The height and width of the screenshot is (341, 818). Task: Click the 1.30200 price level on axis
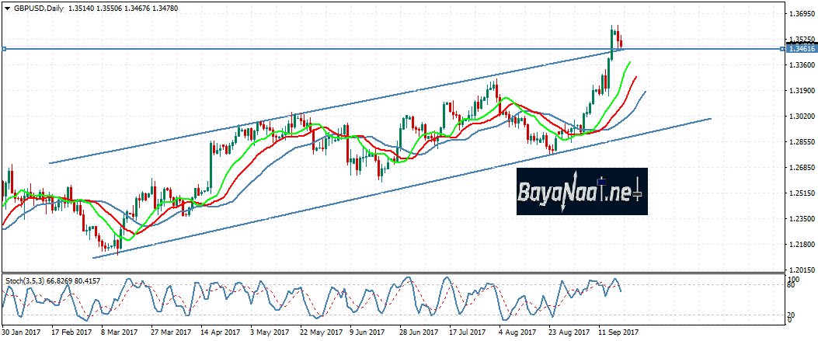pyautogui.click(x=800, y=117)
